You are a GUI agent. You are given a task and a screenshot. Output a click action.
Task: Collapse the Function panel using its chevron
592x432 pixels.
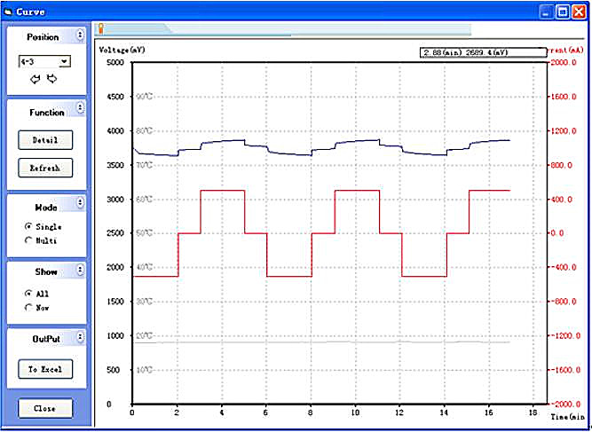(80, 108)
